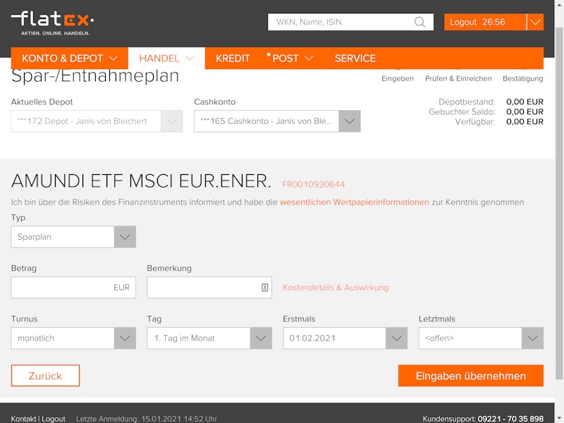Open the Logout dropdown arrow

535,22
